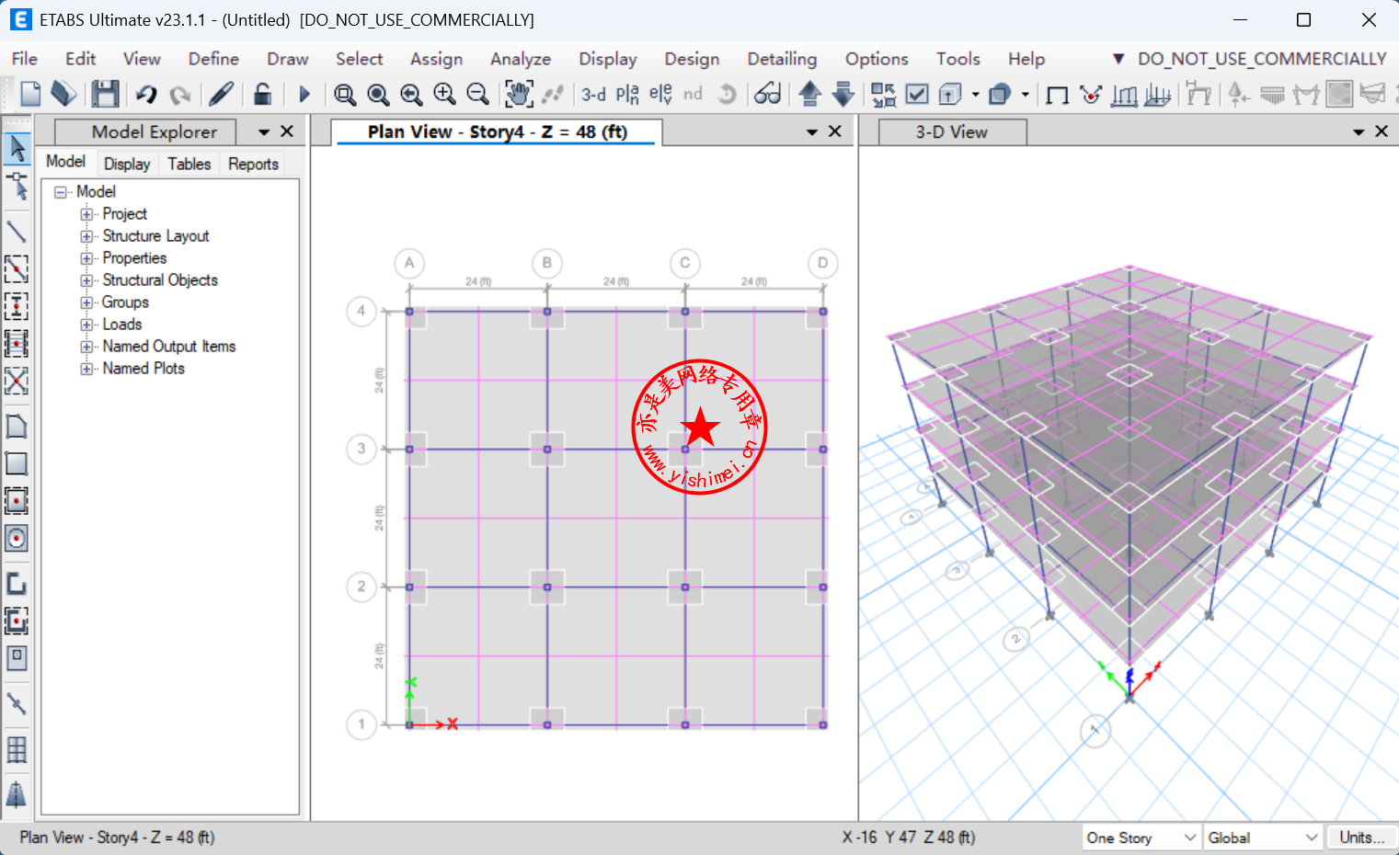Click the Rubber Band Zoom magnifier

pos(345,94)
